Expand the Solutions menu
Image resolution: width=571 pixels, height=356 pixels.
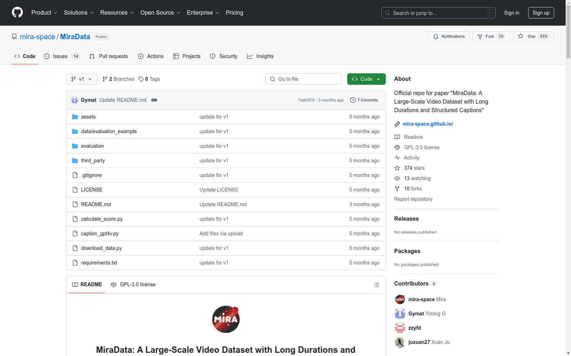click(79, 13)
